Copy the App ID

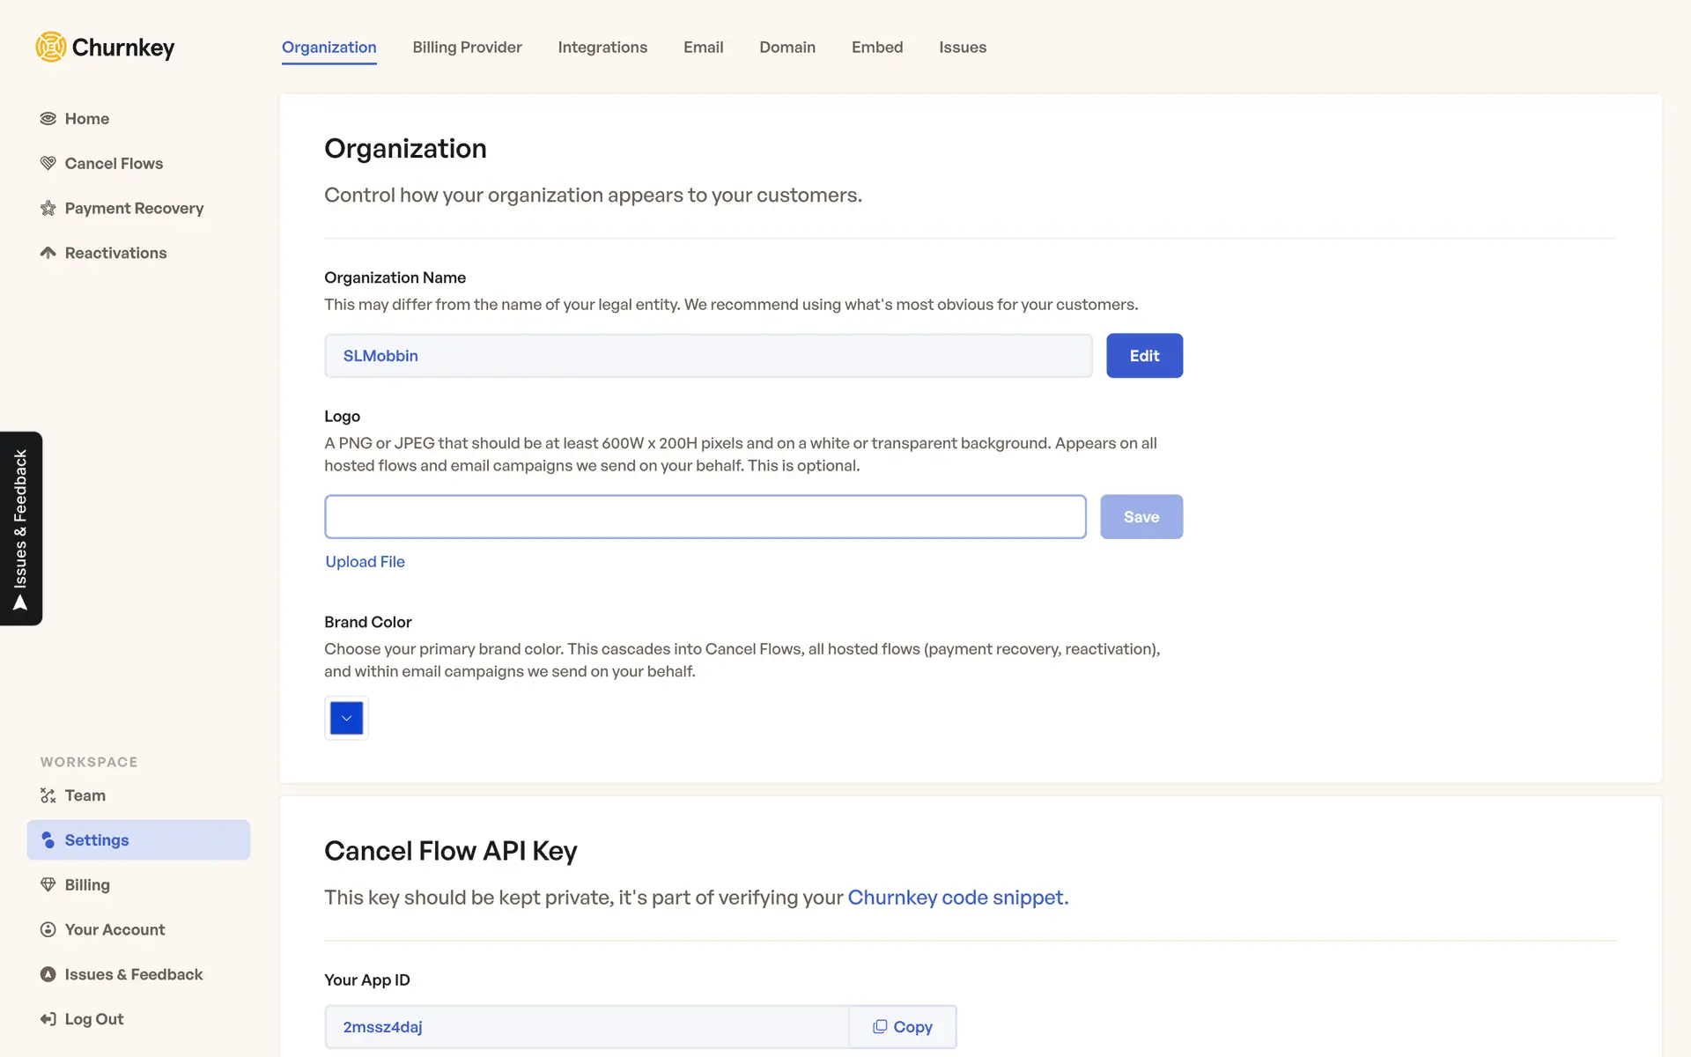tap(902, 1027)
